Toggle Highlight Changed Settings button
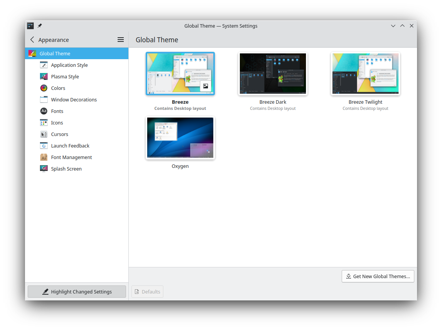The height and width of the screenshot is (330, 442). point(77,292)
